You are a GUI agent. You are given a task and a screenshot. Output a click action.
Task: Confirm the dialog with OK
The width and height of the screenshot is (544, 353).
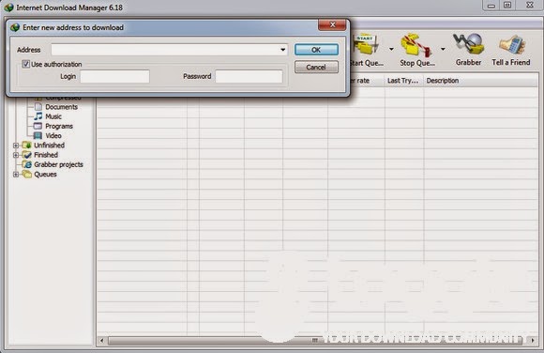[316, 50]
